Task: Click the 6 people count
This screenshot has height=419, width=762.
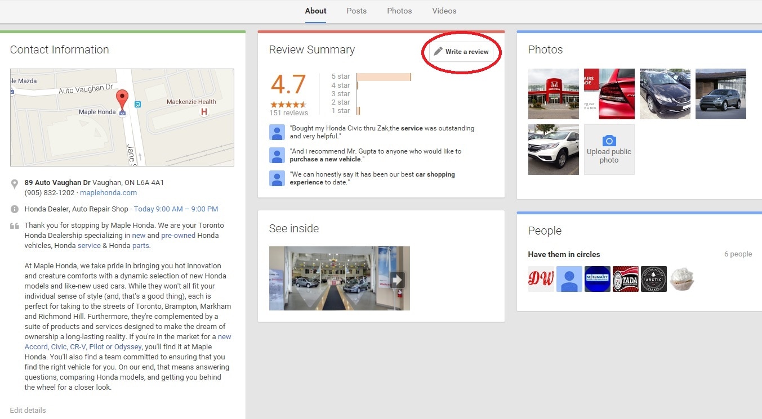Action: [x=738, y=254]
